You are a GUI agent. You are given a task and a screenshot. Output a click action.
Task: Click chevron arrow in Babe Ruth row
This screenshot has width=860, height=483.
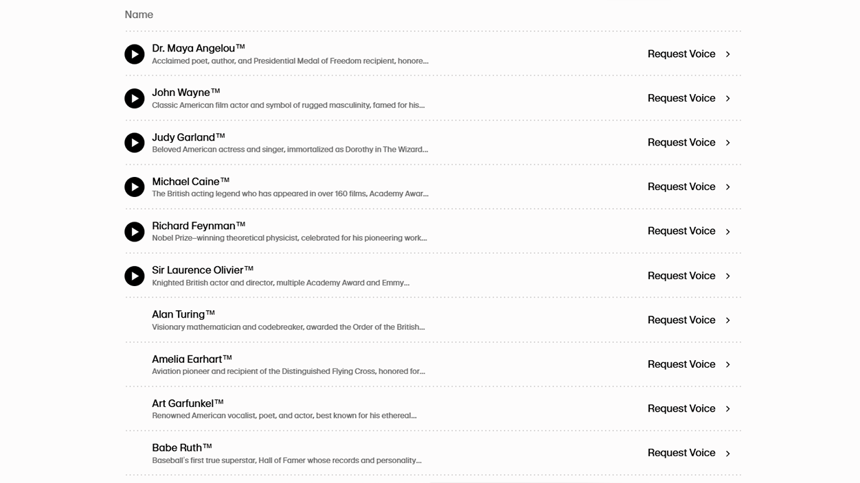(728, 453)
